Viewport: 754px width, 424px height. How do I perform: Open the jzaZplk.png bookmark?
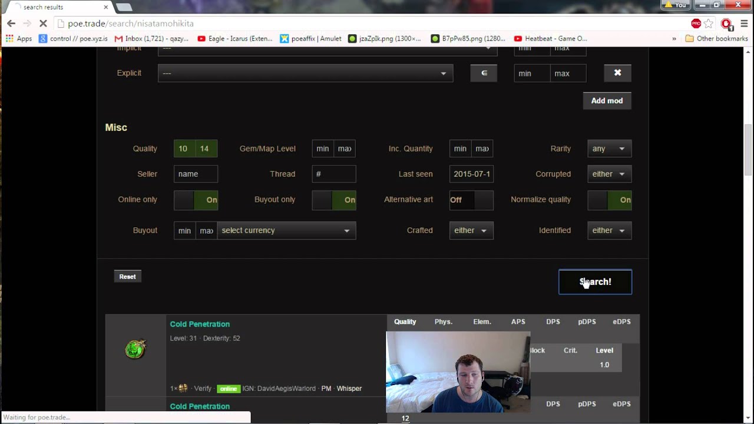[x=385, y=38]
